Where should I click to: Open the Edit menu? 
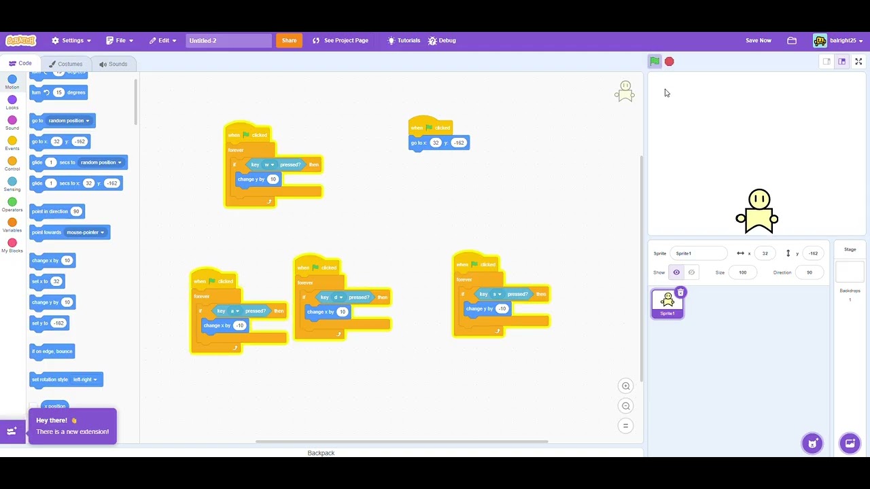pos(163,41)
